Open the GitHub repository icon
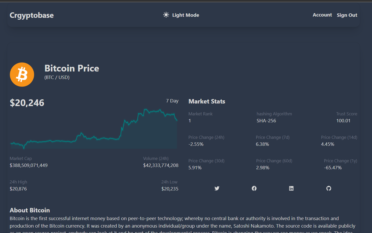 (x=328, y=188)
